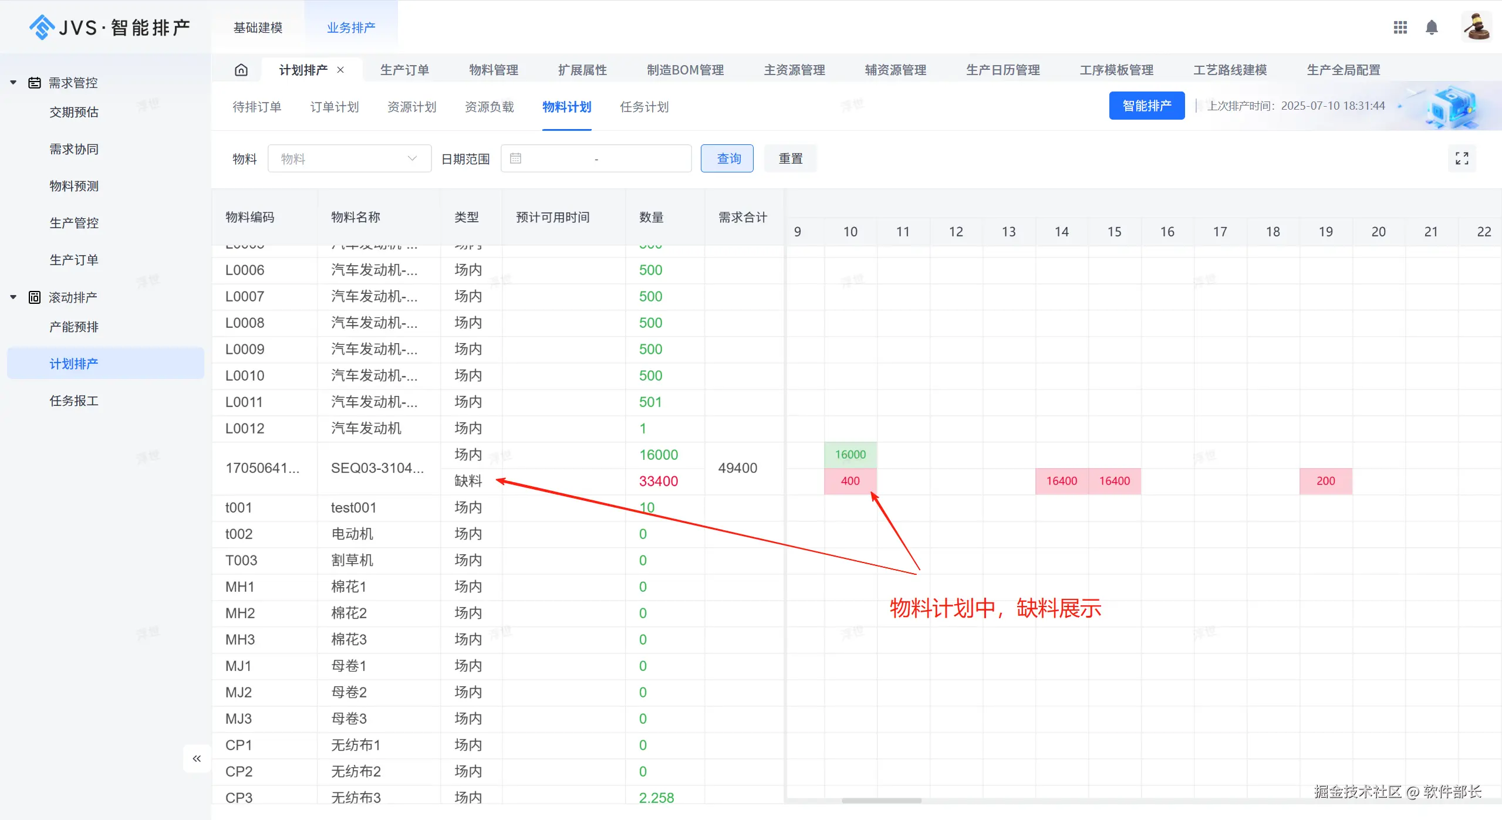Close the 计划排产 tab
This screenshot has height=820, width=1502.
340,70
